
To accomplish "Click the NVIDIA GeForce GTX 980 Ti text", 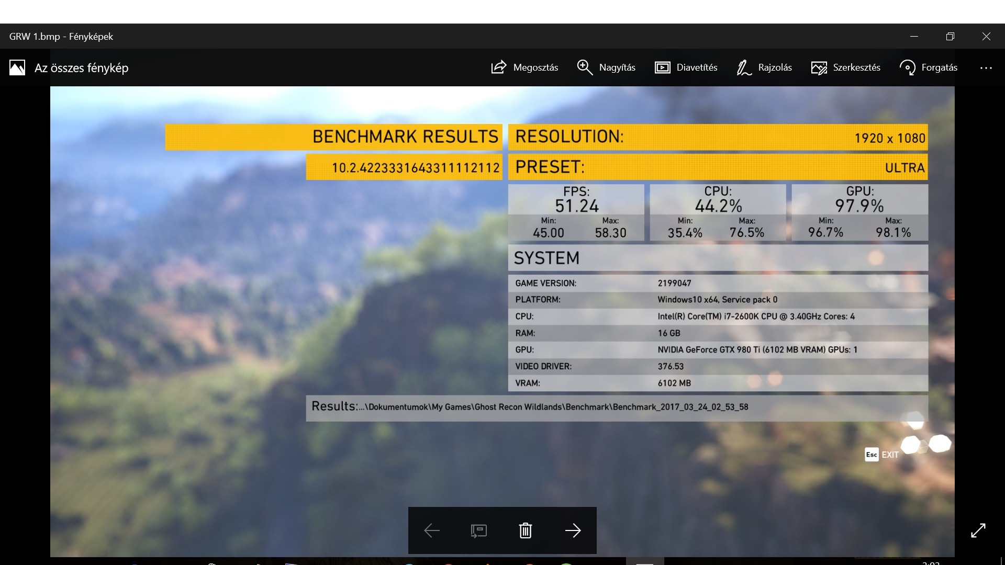I will pos(757,350).
